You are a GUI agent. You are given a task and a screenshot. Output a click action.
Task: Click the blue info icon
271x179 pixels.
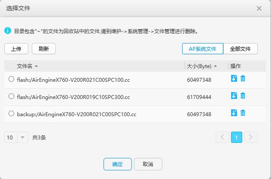pyautogui.click(x=7, y=31)
